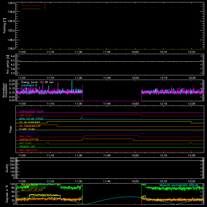Click the red legend line sample for X
Screen dimensions: 207x207
pyautogui.click(x=31, y=5)
